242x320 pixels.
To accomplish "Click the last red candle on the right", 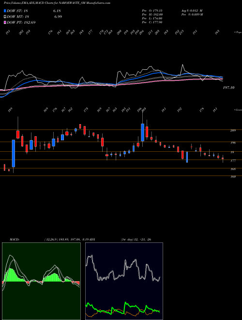I will (223, 159).
